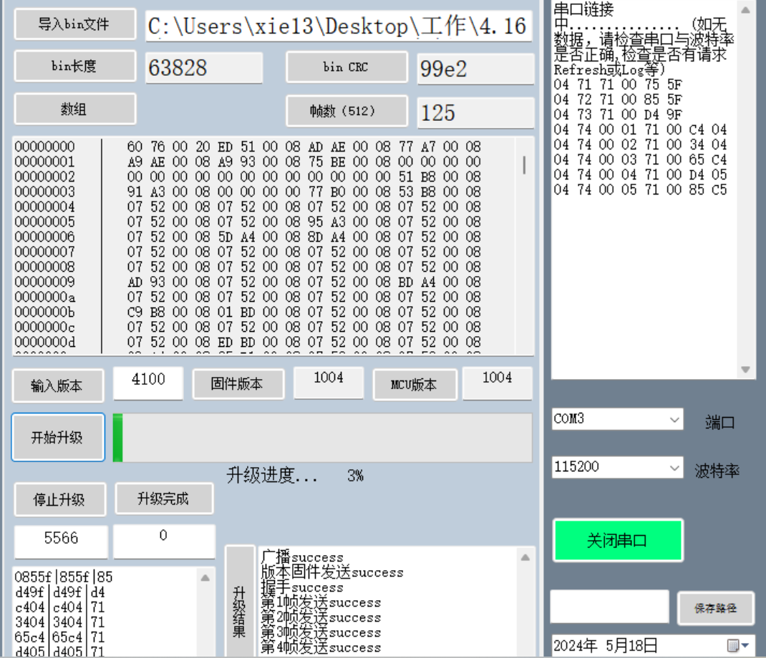Screen dimensions: 766x658
Task: Click the 输入版本 button
Action: point(57,386)
